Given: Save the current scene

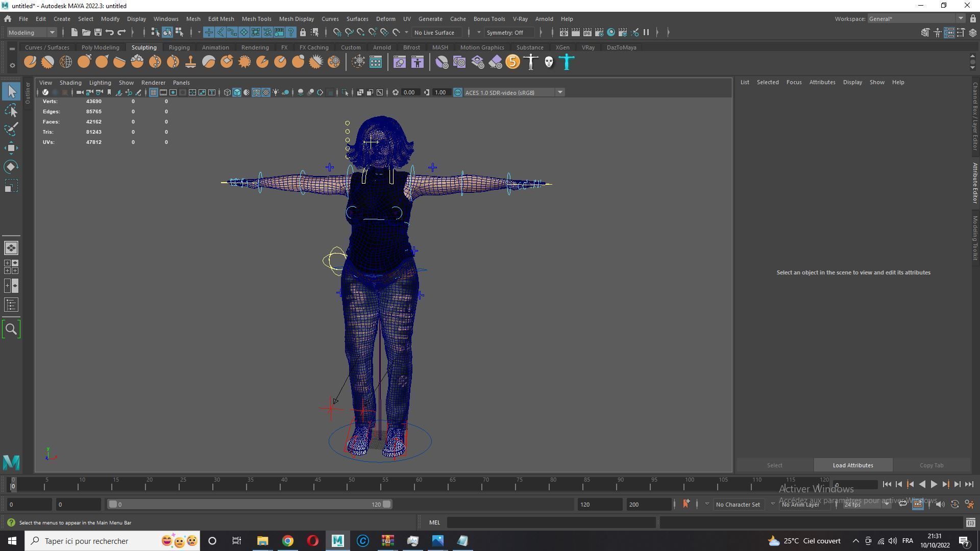Looking at the screenshot, I should tap(97, 33).
